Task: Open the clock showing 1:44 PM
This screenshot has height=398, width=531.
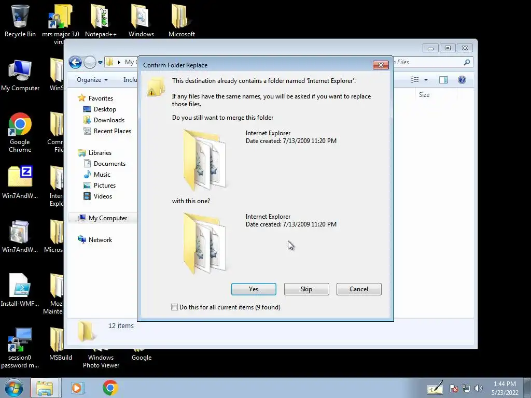Action: [505, 388]
